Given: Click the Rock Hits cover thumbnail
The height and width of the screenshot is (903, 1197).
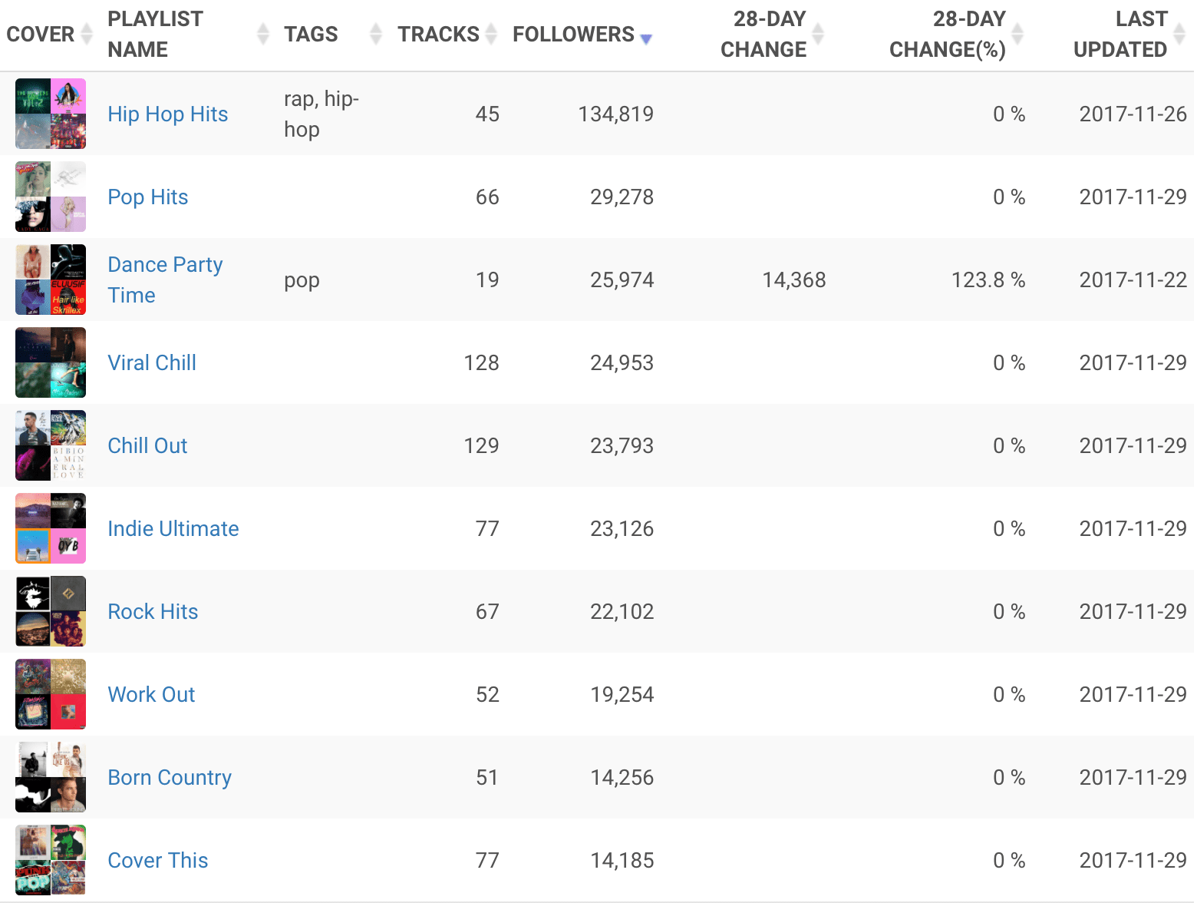Looking at the screenshot, I should [51, 611].
